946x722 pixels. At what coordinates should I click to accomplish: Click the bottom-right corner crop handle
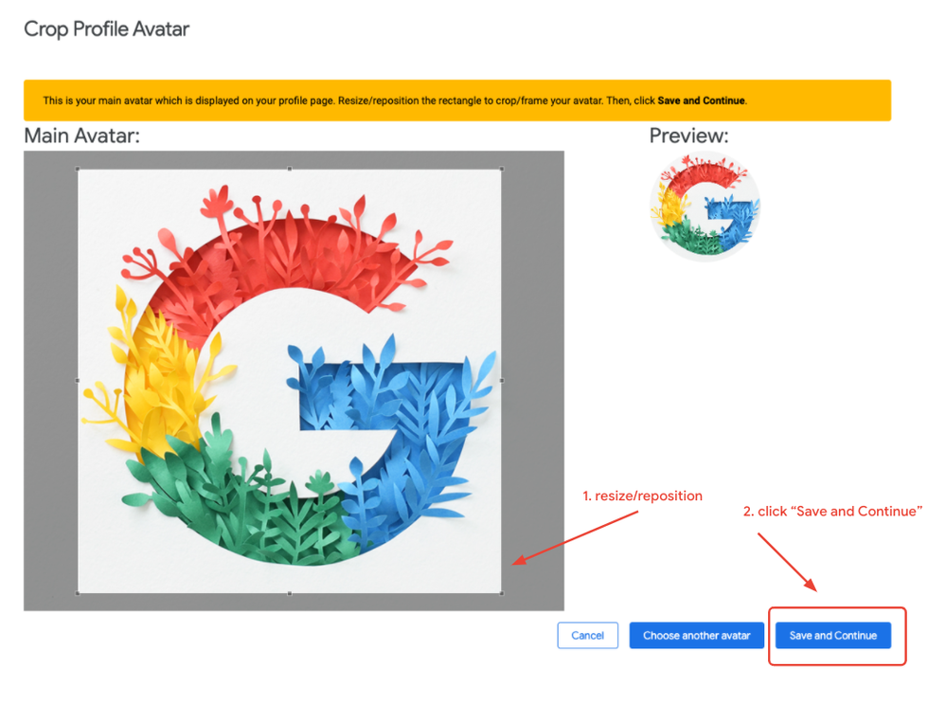coord(502,593)
